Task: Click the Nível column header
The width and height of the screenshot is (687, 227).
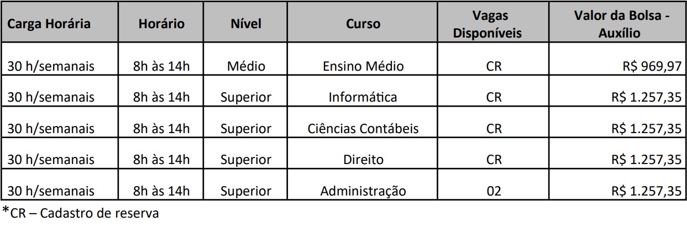Action: [246, 24]
